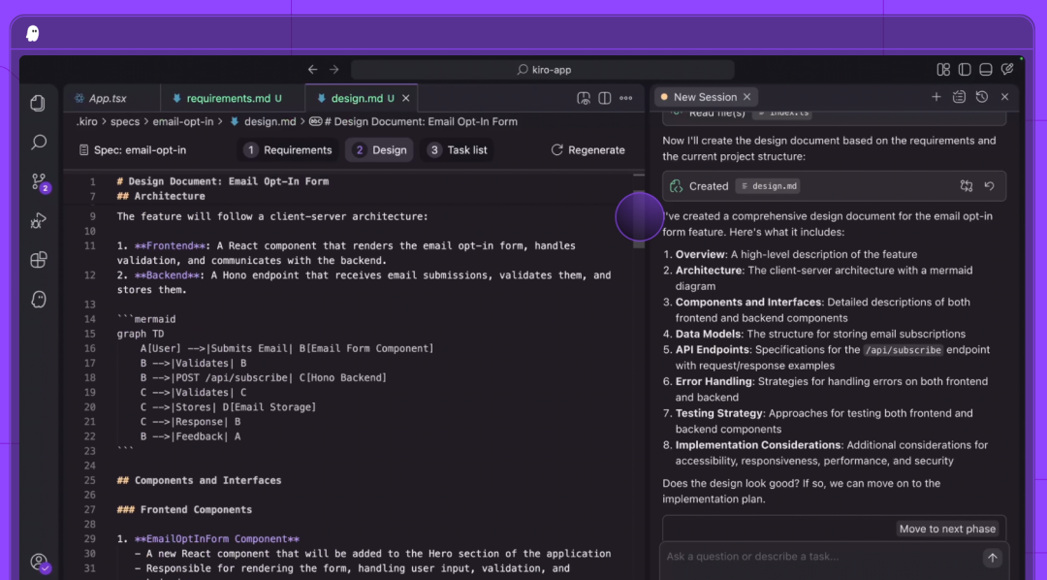Click the '## Architecture' sticky heading line
Screen dimensions: 1047x580
[x=161, y=197]
